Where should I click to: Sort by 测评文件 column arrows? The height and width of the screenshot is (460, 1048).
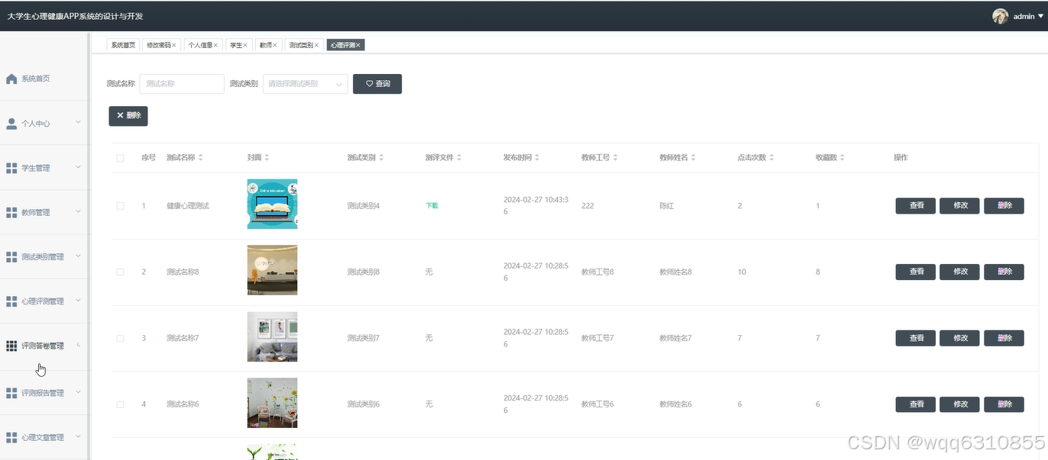click(x=459, y=158)
